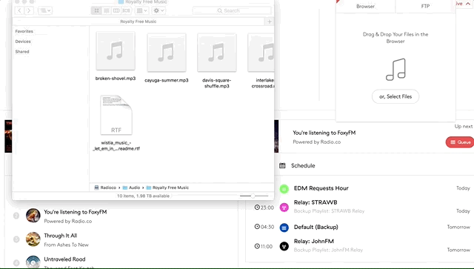Select Devices in the Finder sidebar
474x269 pixels.
pyautogui.click(x=23, y=41)
